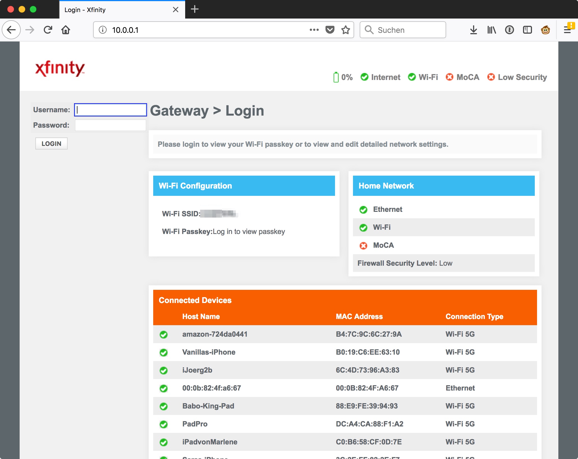Click the MoCA red X in Home Network

363,246
